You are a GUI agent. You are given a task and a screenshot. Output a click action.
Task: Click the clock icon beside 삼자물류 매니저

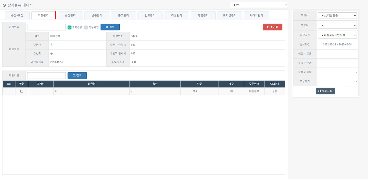4,5
